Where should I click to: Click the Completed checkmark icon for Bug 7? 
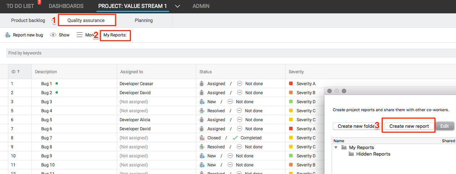coord(235,138)
